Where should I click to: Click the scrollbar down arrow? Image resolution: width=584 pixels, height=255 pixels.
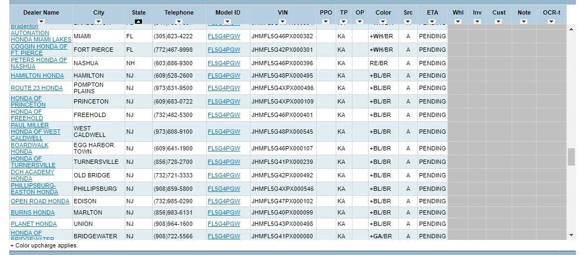[x=572, y=235]
